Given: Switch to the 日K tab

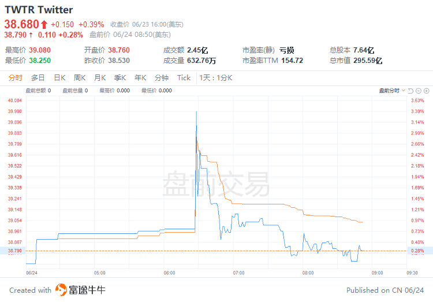Looking at the screenshot, I should pyautogui.click(x=59, y=78).
